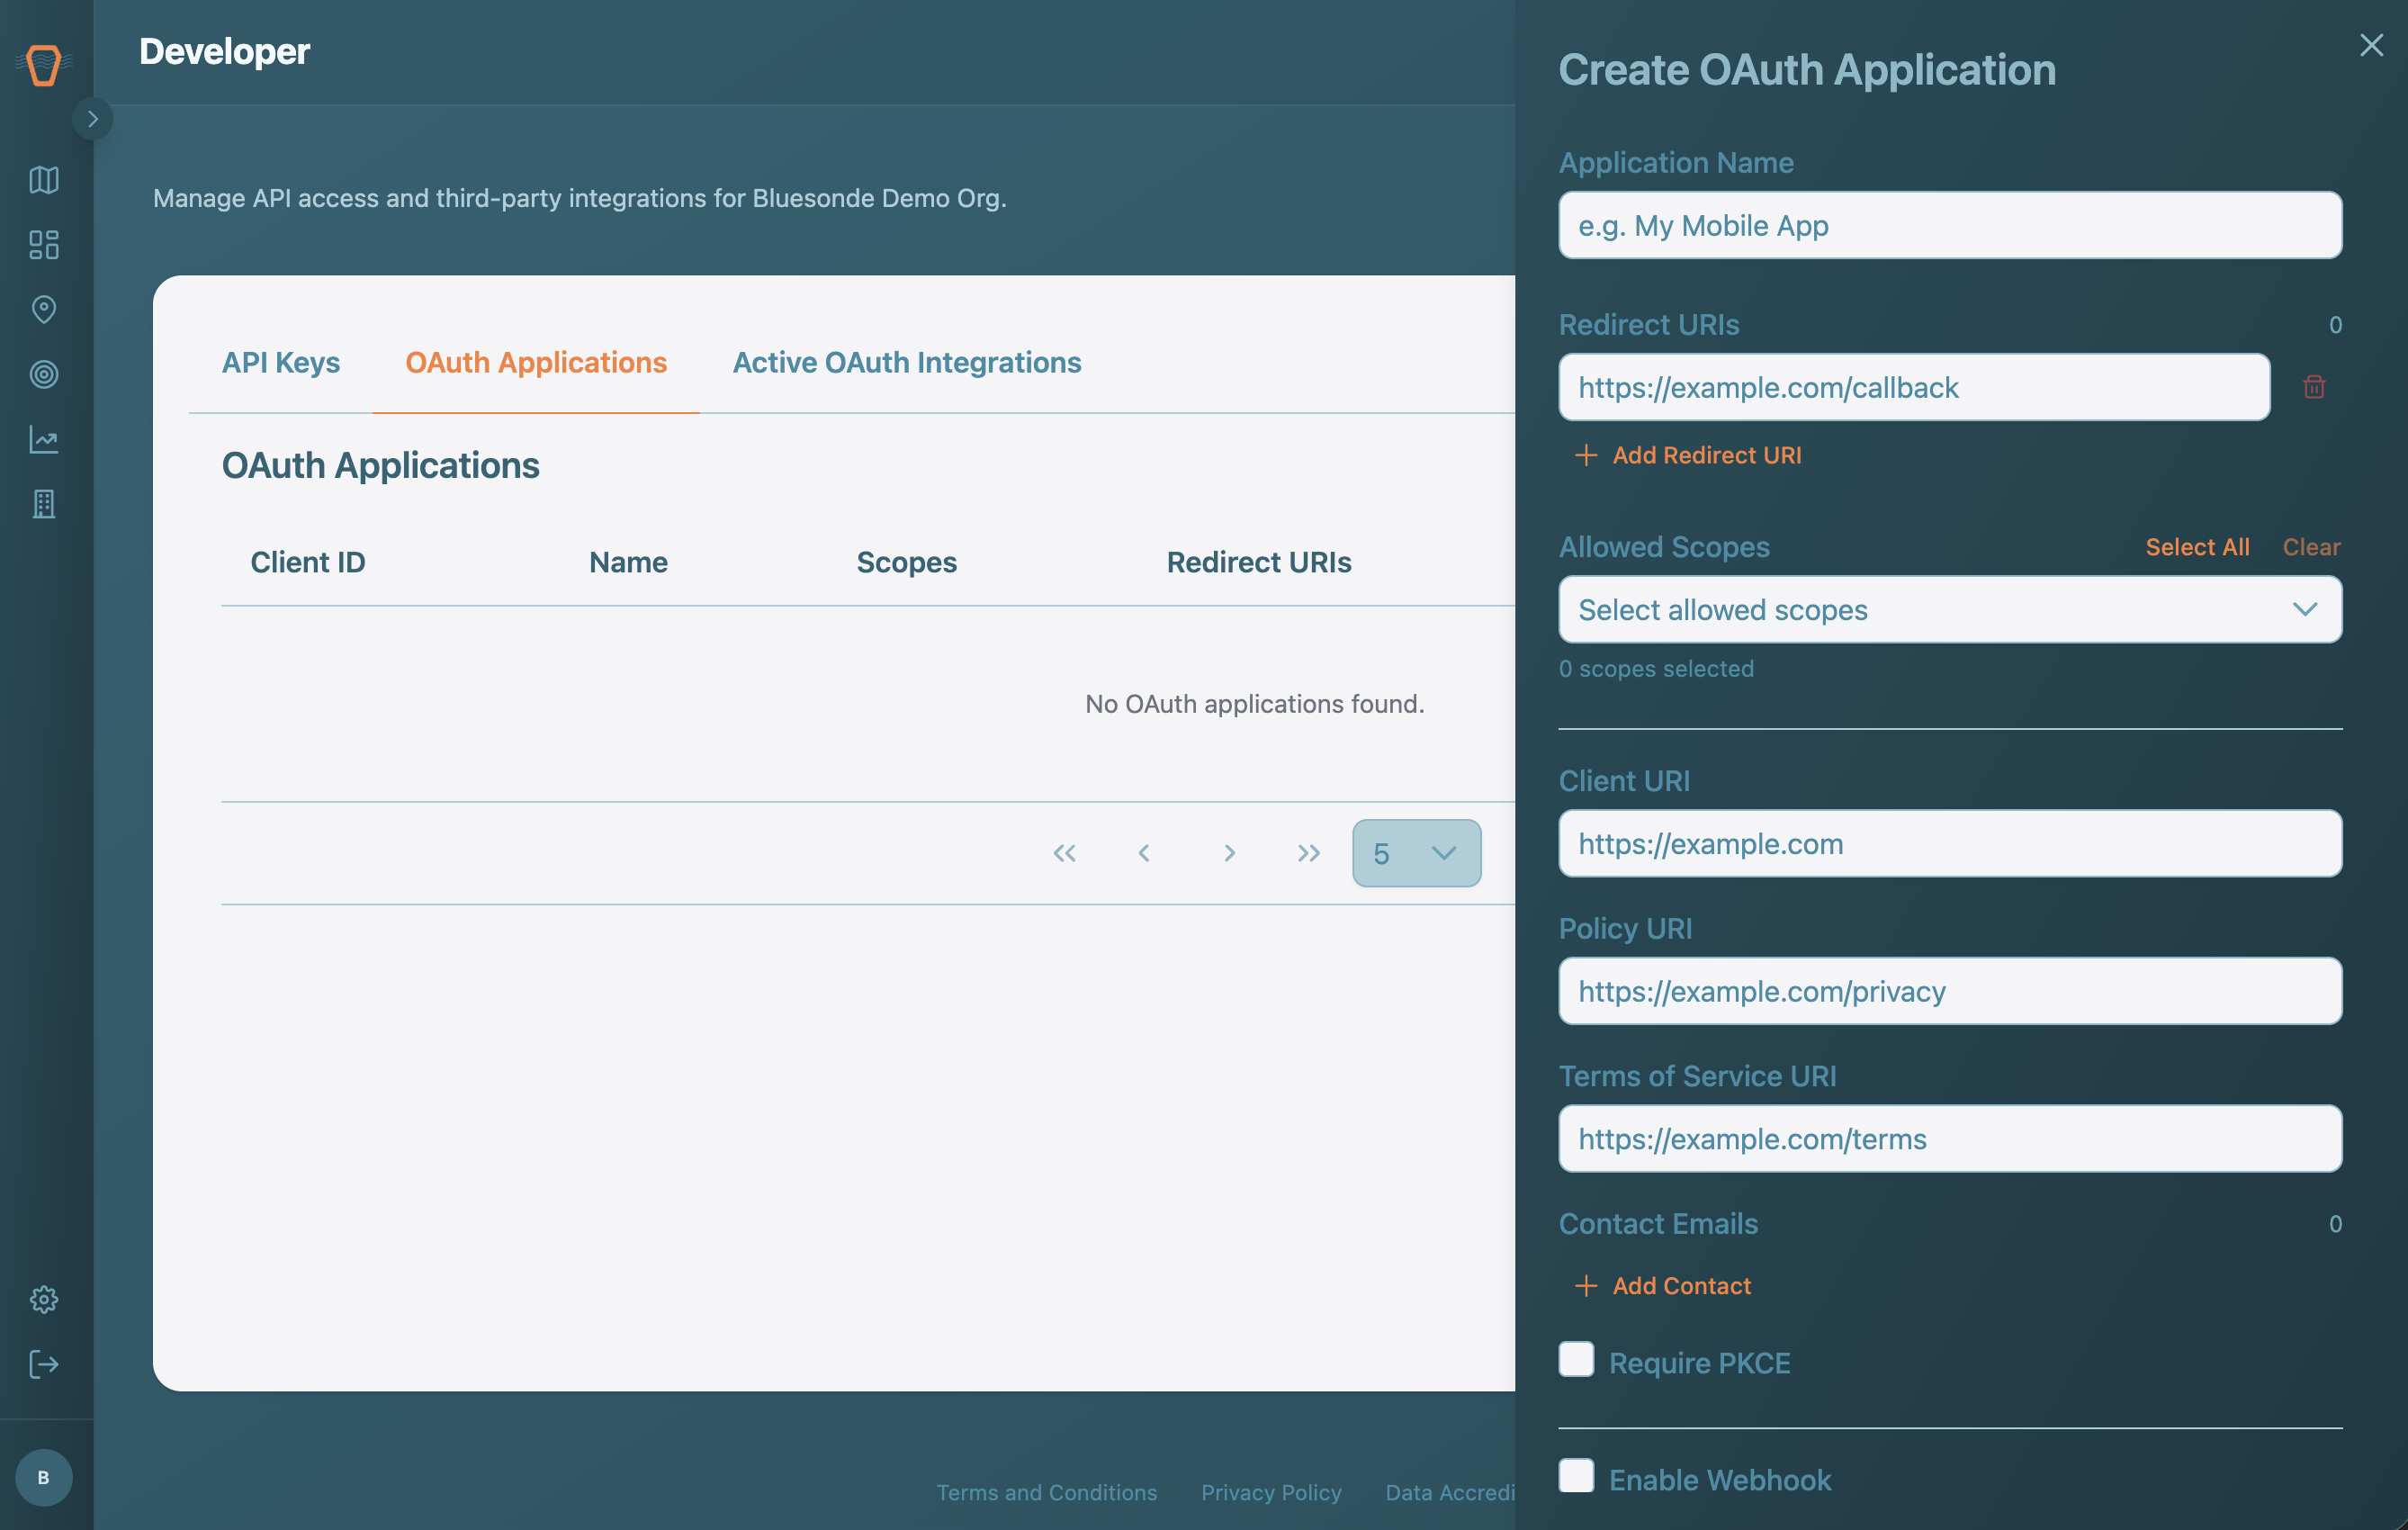The image size is (2408, 1530).
Task: Jump to first page of results
Action: 1064,853
